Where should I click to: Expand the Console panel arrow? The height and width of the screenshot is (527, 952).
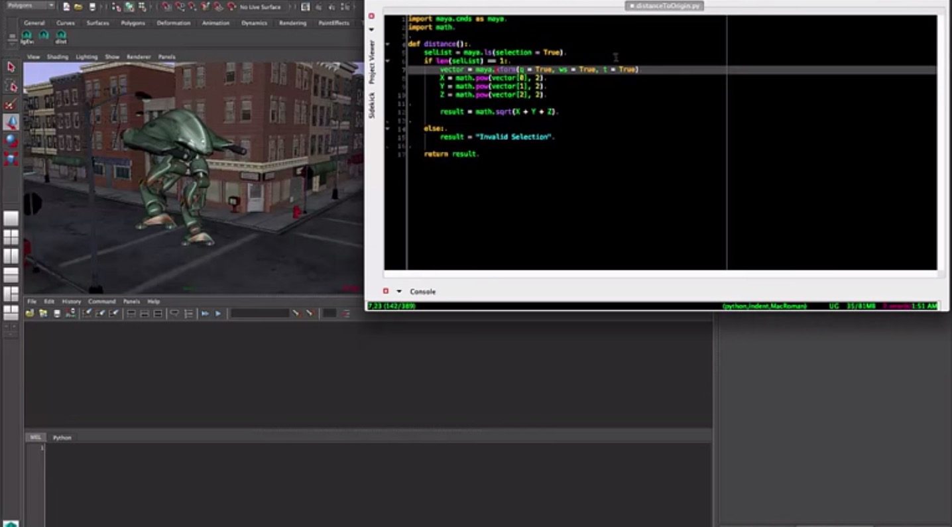[x=399, y=291]
